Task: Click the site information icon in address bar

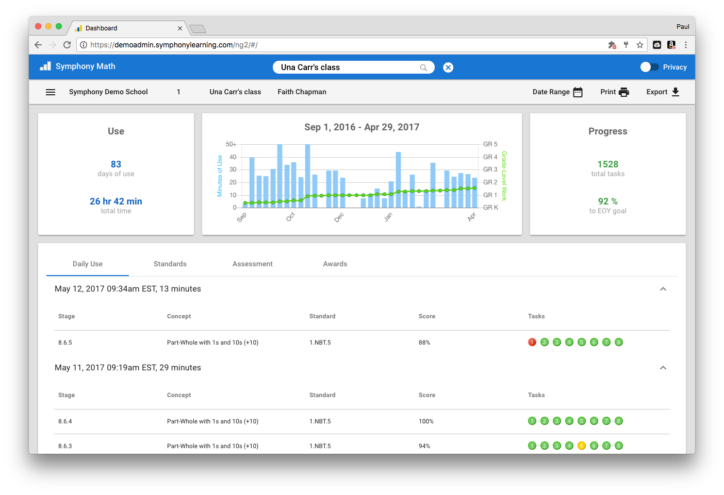Action: pos(84,45)
